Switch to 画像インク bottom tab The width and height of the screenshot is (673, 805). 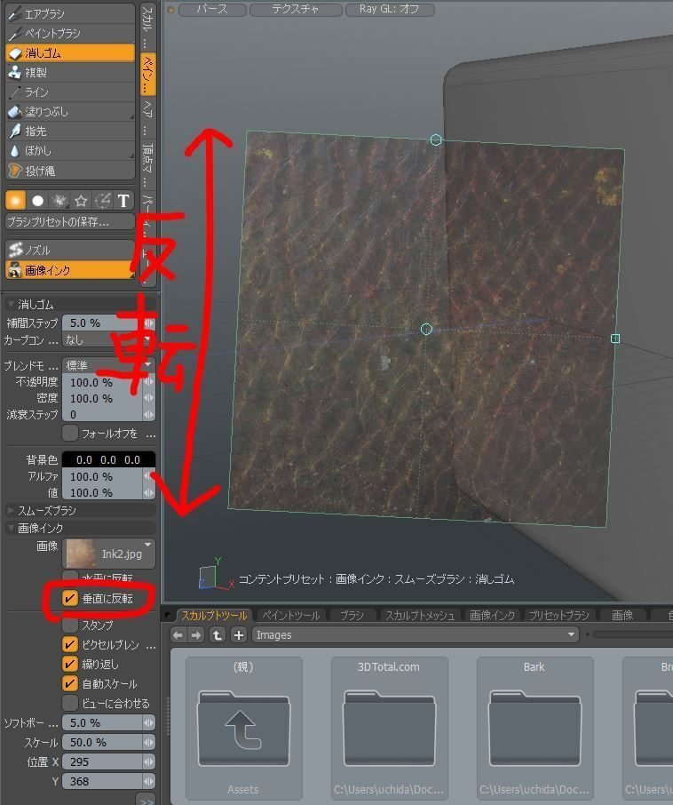492,615
